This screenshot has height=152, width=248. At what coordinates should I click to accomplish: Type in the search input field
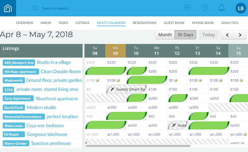pos(82,8)
